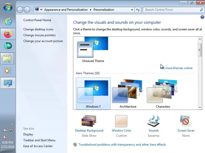The height and width of the screenshot is (153, 205).
Task: Select the Windows 7 theme
Action: (93, 94)
